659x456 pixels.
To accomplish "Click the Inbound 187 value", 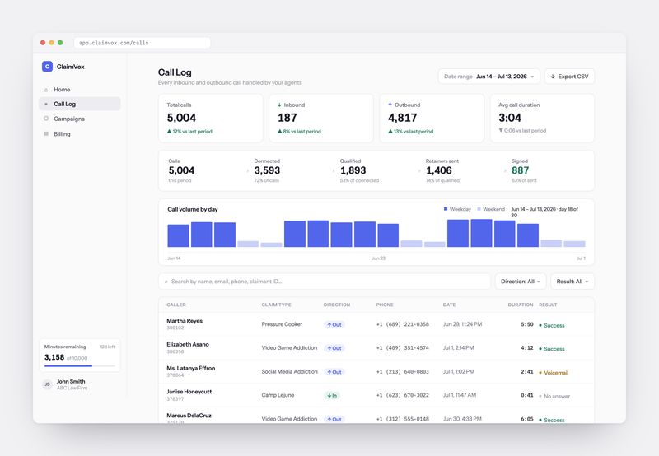I will (287, 118).
